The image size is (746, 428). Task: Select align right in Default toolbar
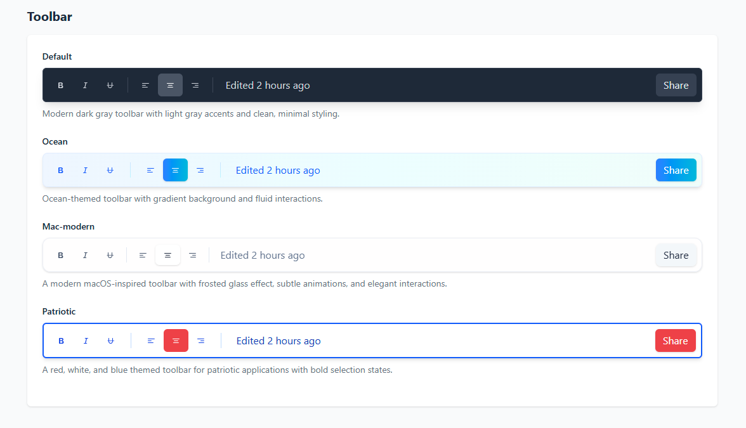coord(195,85)
